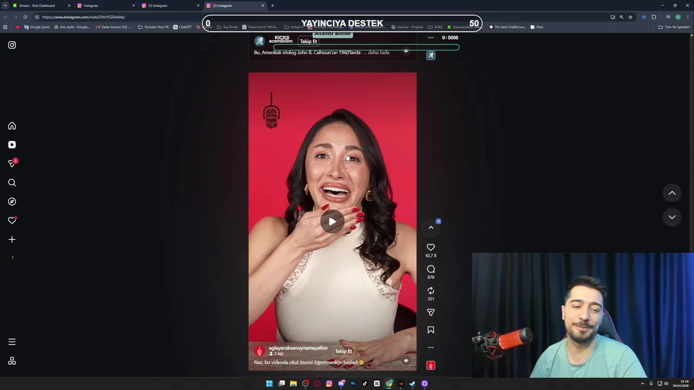
Task: Open Google Çeviri bookmark
Action: click(37, 27)
